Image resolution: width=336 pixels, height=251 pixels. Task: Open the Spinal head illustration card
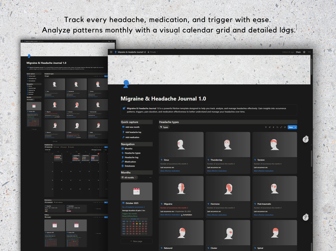pyautogui.click(x=274, y=233)
